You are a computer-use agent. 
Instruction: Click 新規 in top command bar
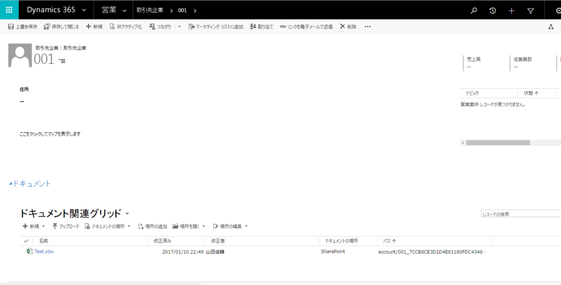coord(94,27)
